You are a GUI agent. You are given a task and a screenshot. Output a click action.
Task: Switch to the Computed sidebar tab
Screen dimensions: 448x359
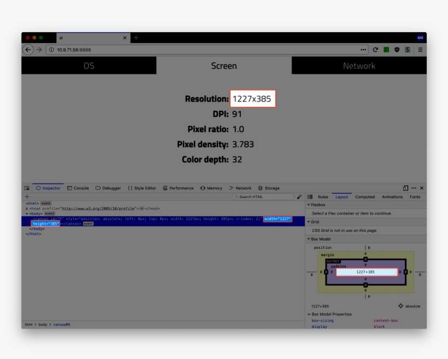coord(364,196)
